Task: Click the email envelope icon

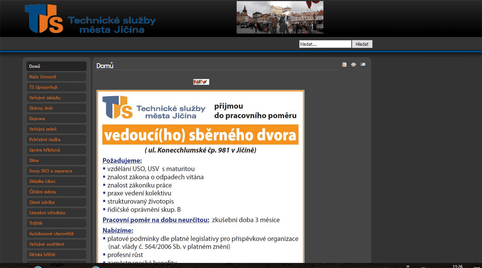Action: [363, 64]
